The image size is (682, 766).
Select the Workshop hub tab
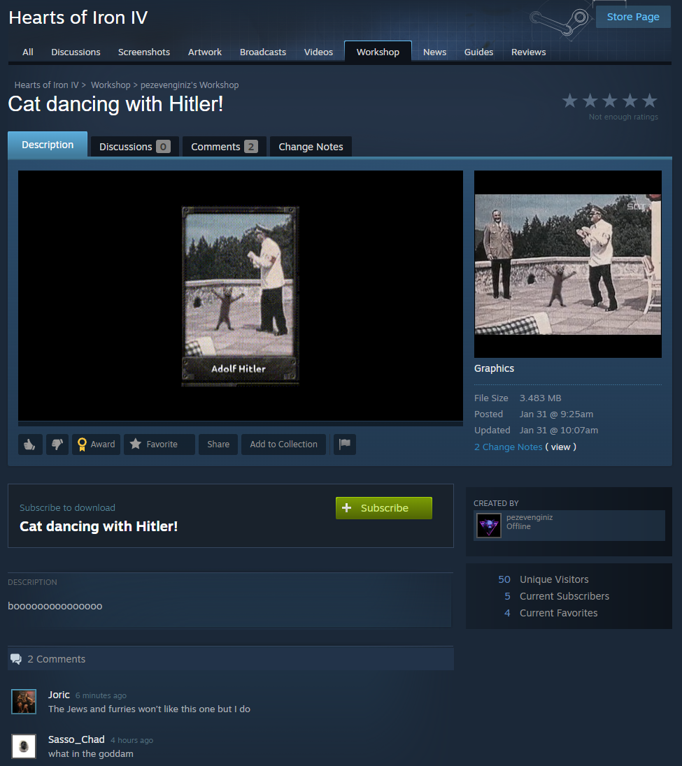pos(378,52)
